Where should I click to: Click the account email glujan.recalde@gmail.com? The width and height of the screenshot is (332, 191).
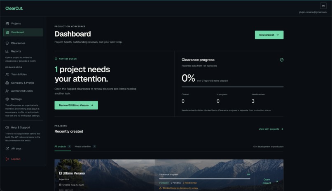313,12
